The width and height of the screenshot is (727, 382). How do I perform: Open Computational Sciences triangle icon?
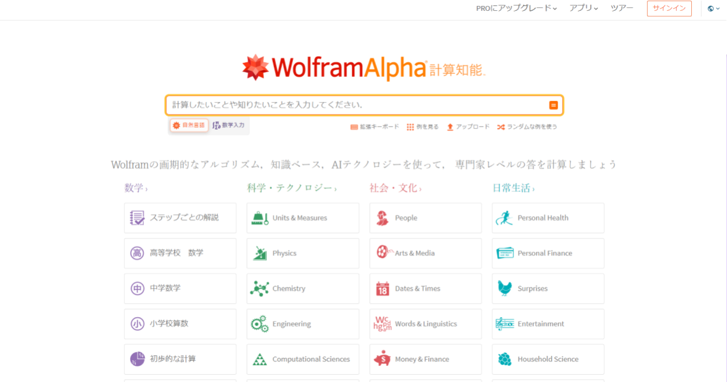click(260, 360)
